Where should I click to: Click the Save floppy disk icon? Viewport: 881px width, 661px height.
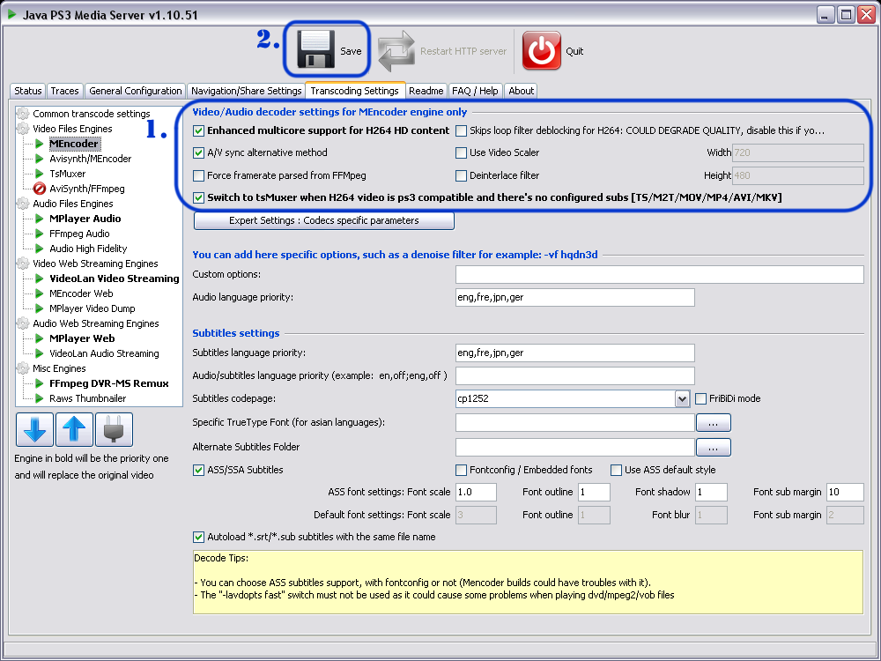(x=315, y=49)
